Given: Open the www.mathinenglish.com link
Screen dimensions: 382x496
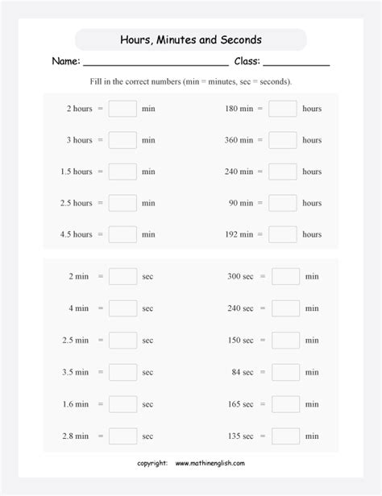Looking at the screenshot, I should tap(210, 464).
